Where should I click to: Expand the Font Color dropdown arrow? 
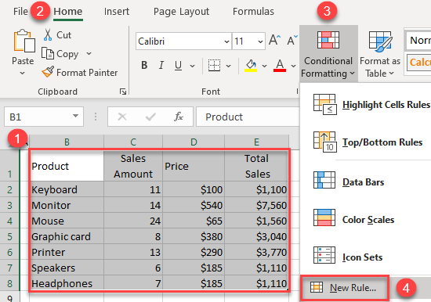click(x=293, y=66)
